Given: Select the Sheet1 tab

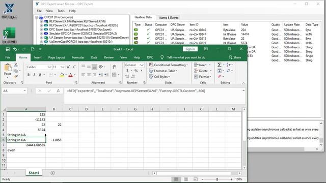Looking at the screenshot, I should click(34, 173).
